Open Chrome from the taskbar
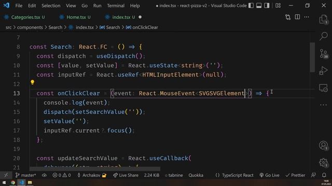Viewport: 332px width, 186px height. (13, 182)
